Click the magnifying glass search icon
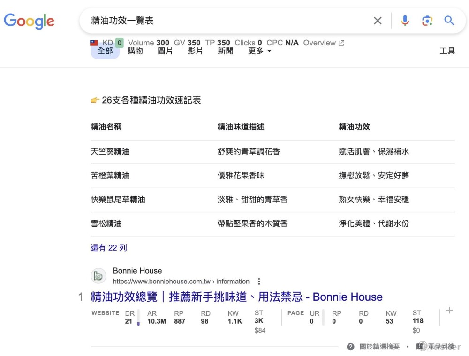The height and width of the screenshot is (356, 469). pyautogui.click(x=449, y=20)
